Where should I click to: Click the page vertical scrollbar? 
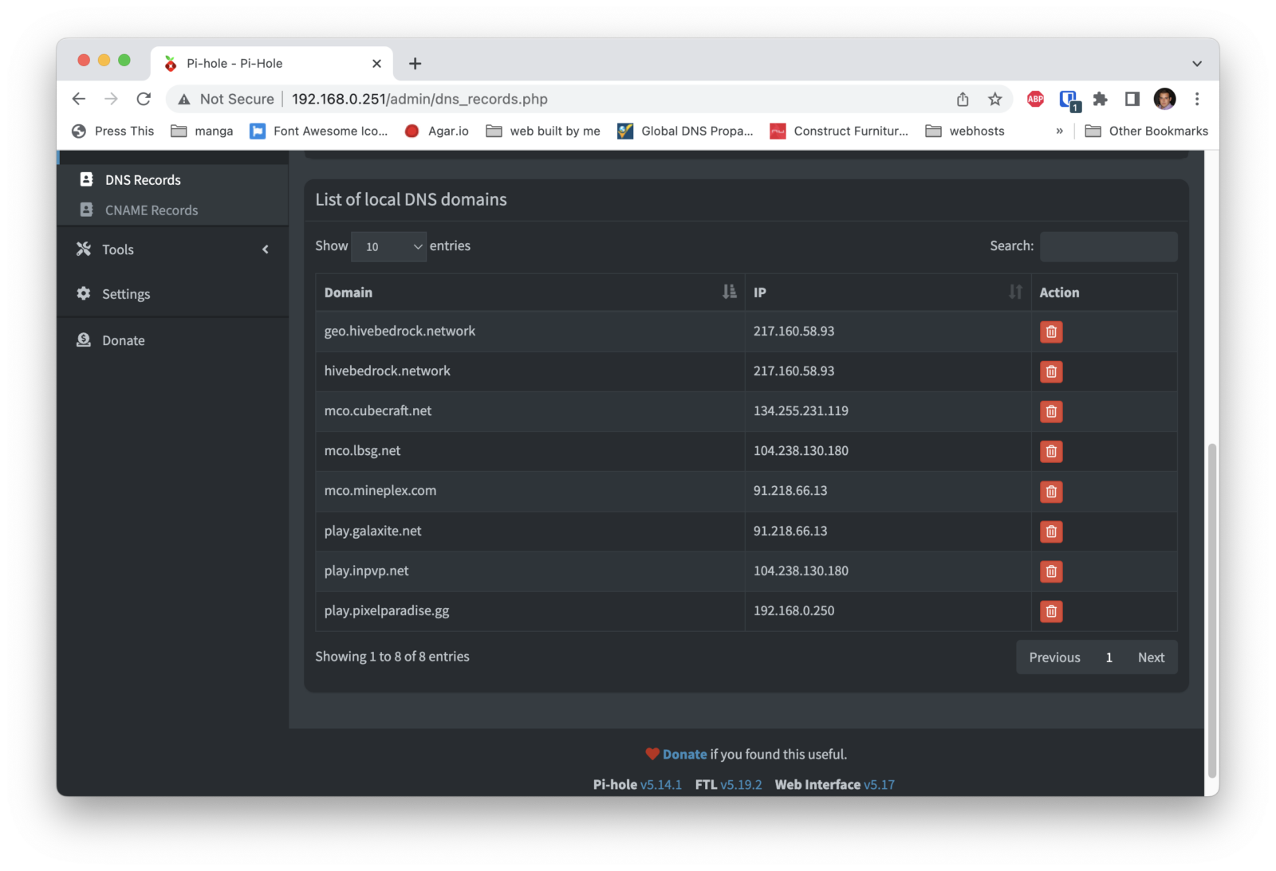click(x=1211, y=606)
